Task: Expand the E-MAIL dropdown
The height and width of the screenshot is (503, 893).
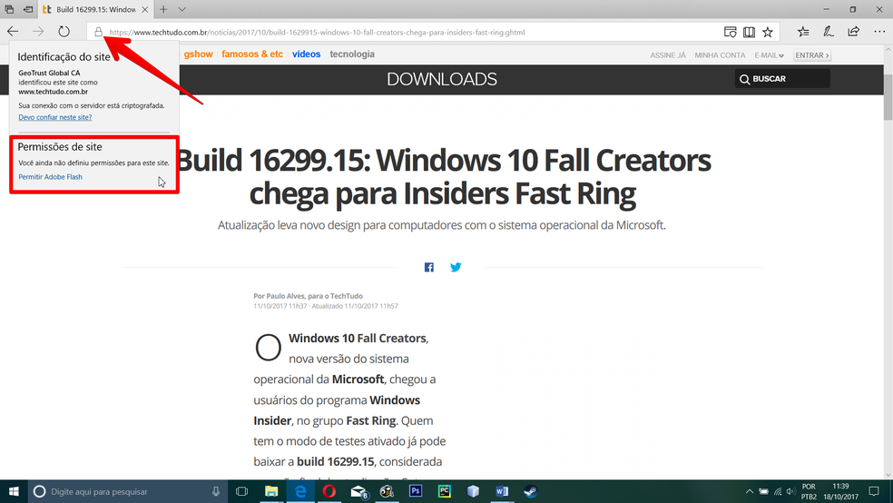Action: tap(769, 55)
